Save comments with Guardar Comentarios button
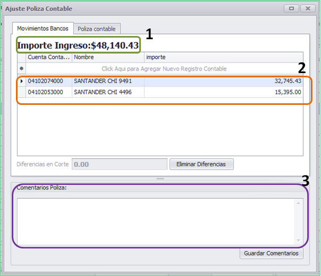Screen dimensions: 321x276 click(x=271, y=253)
